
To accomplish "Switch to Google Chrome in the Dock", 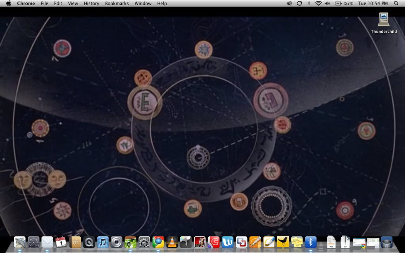I will 158,242.
